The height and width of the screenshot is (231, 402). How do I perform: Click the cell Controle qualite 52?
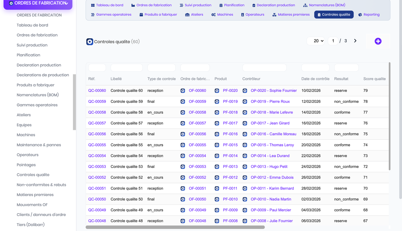(x=127, y=177)
